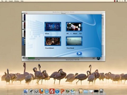The image size is (127, 95).
Task: Click the round icon beside Burn
Action: (94, 58)
